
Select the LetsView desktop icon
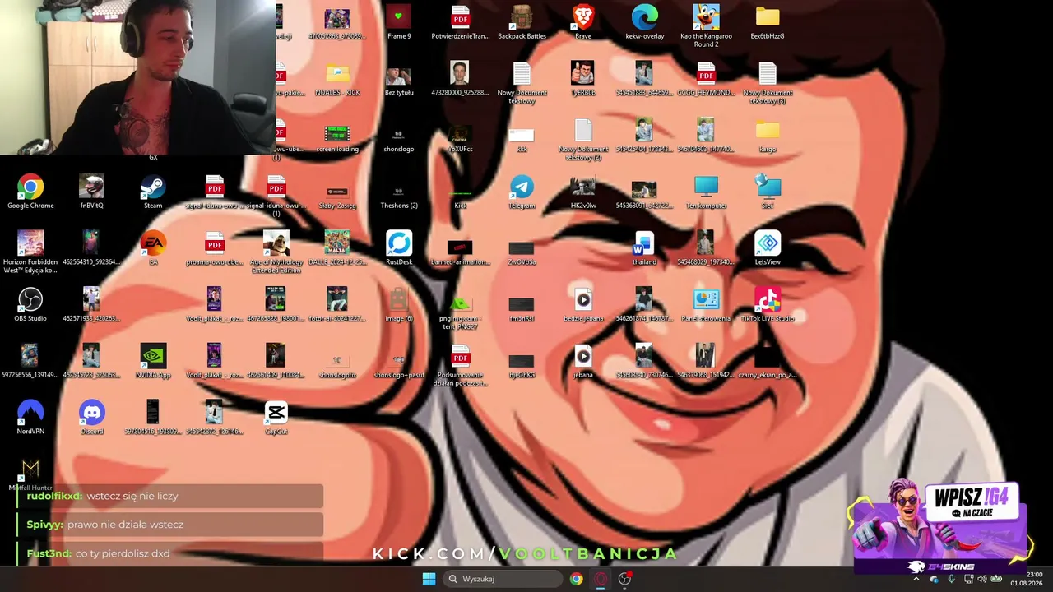pyautogui.click(x=768, y=249)
